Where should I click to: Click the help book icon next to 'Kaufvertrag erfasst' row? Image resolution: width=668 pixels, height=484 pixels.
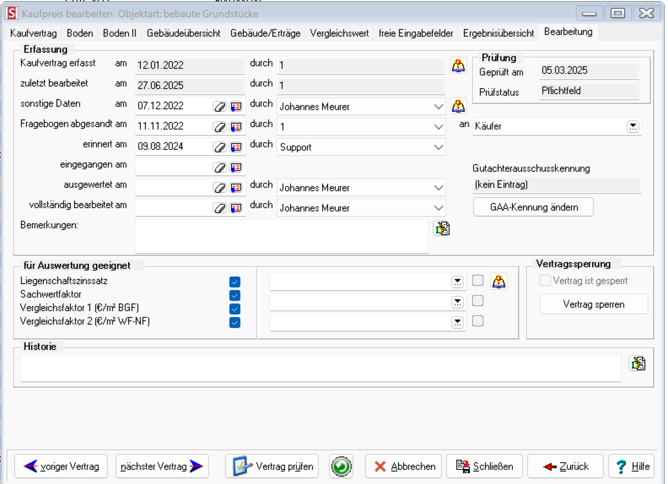[x=458, y=66]
